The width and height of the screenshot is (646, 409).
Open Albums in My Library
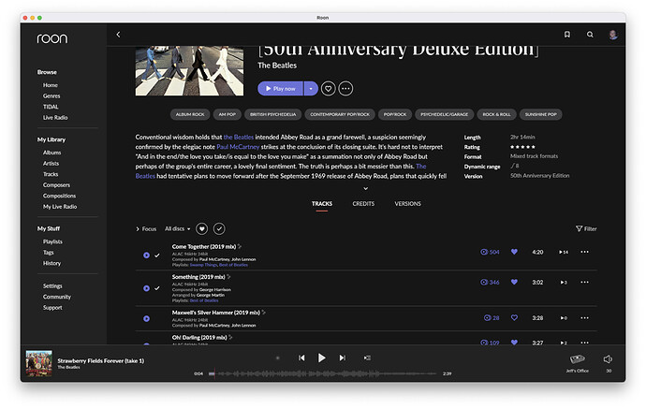[x=51, y=153]
